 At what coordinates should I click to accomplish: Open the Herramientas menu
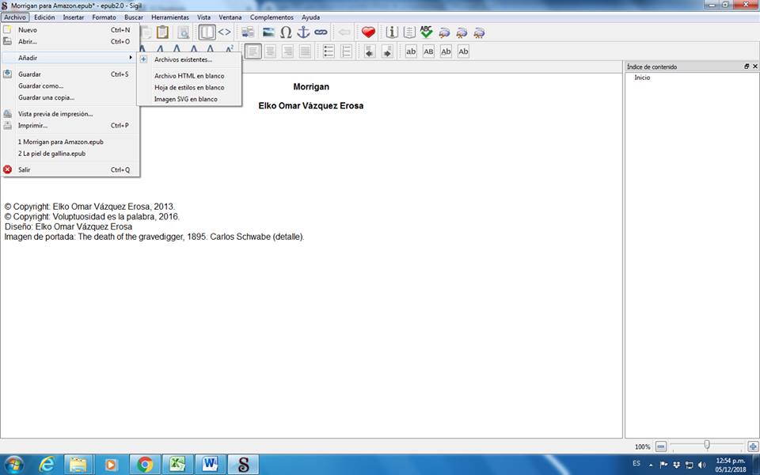tap(170, 17)
